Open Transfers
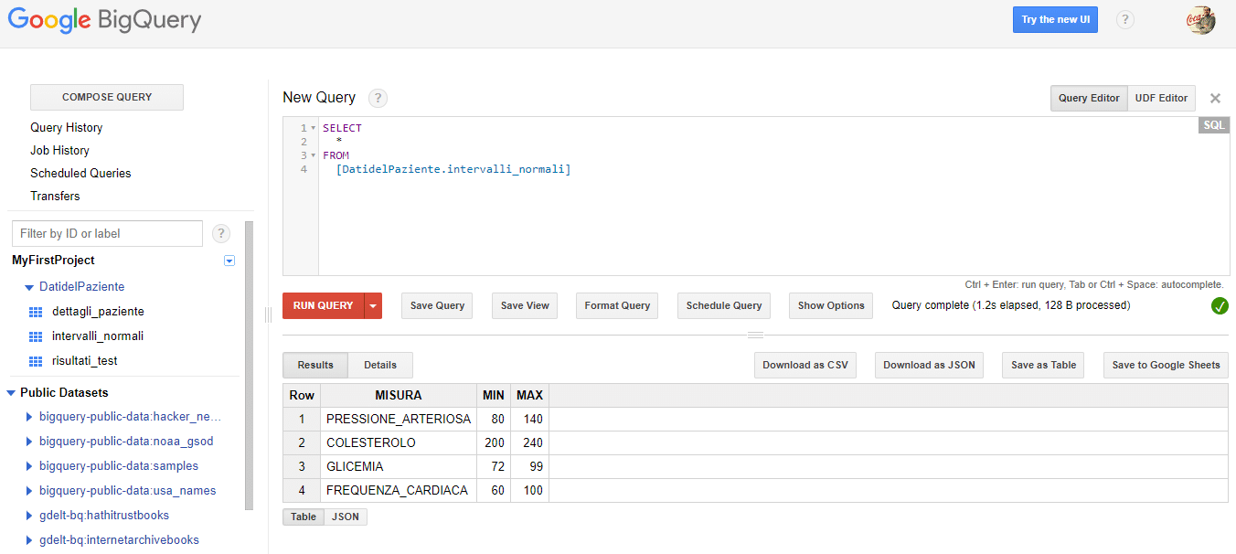The image size is (1236, 554). 55,197
